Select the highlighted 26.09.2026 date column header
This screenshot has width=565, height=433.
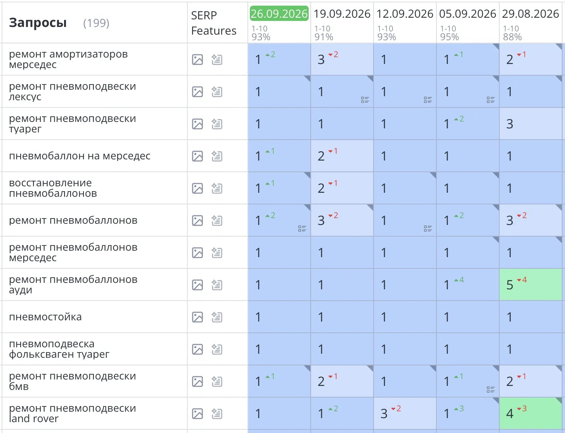[279, 14]
